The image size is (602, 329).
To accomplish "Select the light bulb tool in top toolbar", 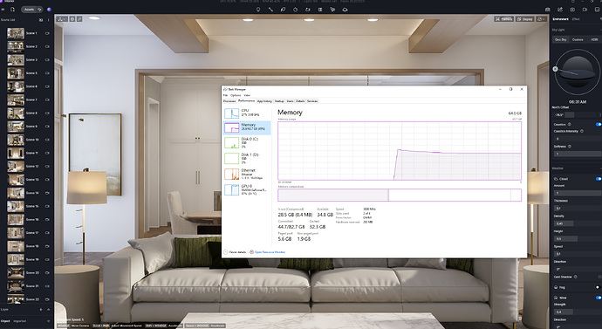I will click(x=258, y=10).
